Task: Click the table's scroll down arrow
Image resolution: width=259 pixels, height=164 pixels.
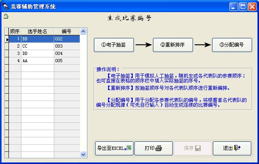Action: (83, 154)
